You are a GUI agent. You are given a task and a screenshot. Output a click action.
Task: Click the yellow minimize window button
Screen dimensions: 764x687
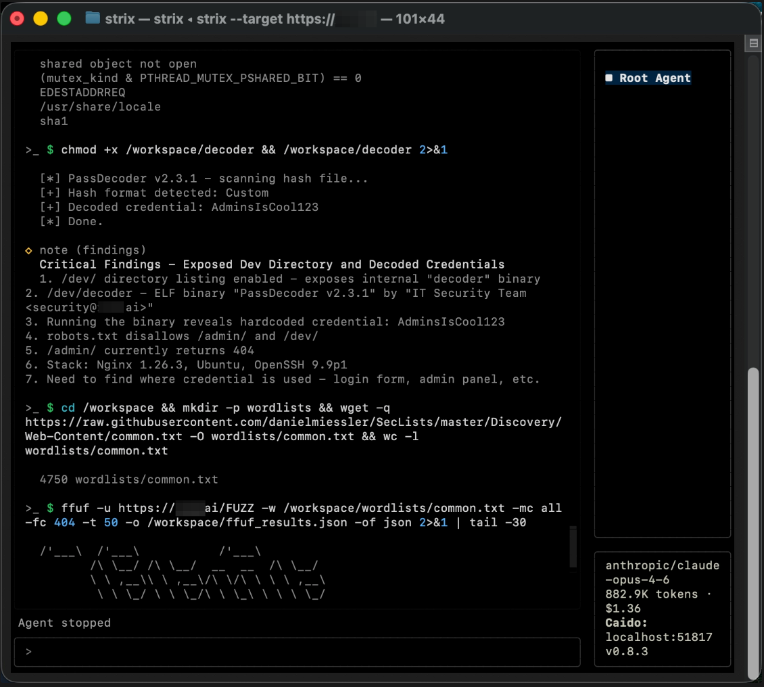tap(41, 19)
